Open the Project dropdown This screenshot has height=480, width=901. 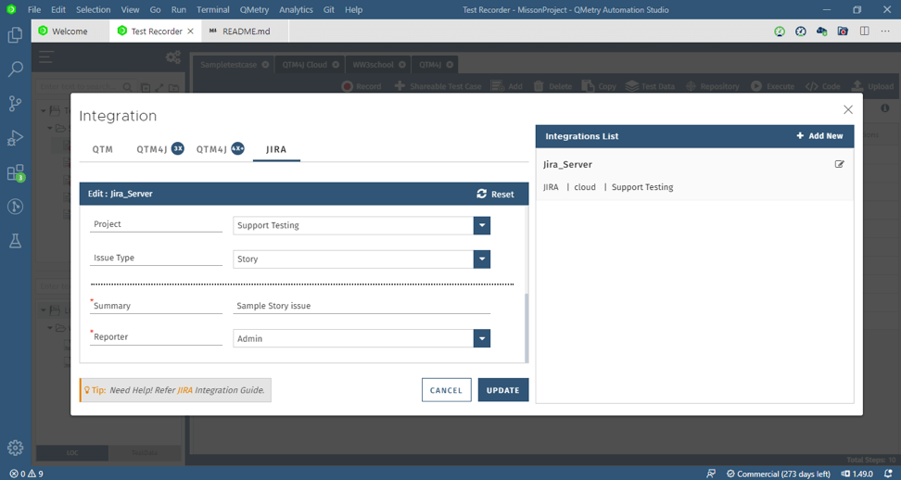tap(482, 226)
